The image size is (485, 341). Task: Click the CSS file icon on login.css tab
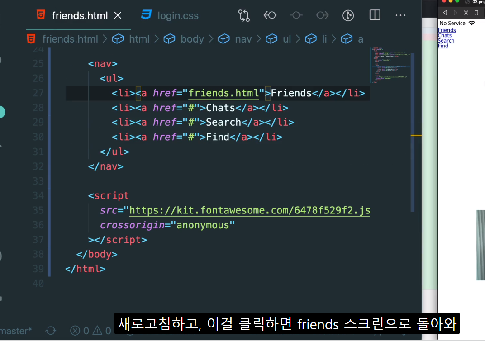pos(146,14)
